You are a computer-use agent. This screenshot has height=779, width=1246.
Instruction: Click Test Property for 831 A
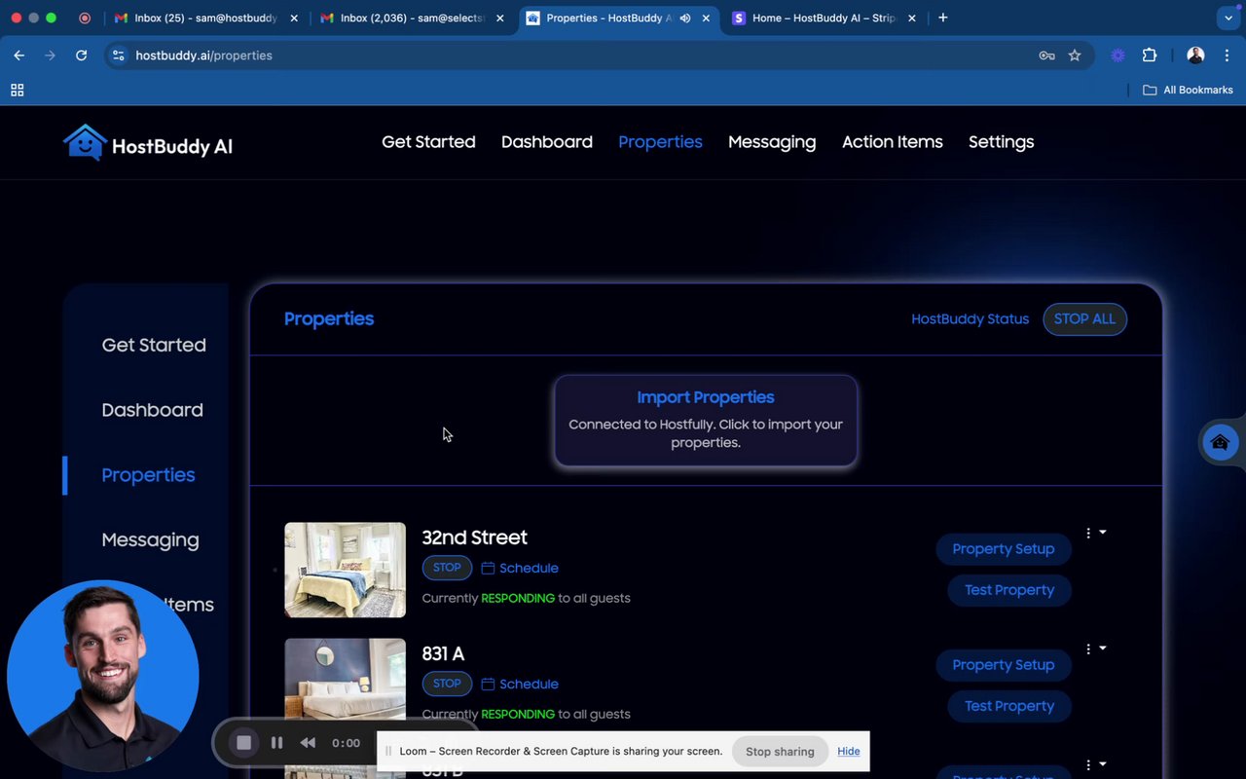[1009, 706]
